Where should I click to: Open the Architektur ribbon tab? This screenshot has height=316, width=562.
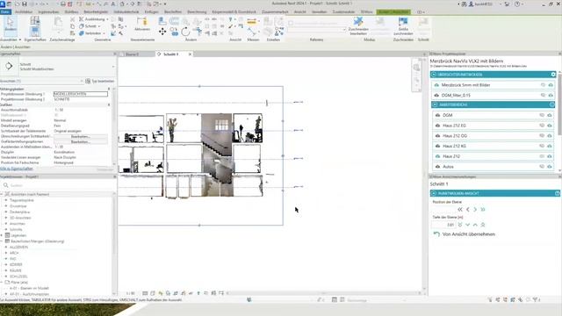tap(24, 11)
